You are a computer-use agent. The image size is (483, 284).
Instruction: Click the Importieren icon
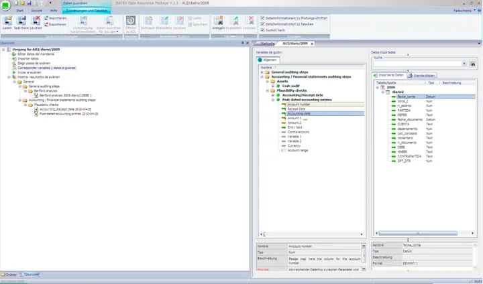46,17
